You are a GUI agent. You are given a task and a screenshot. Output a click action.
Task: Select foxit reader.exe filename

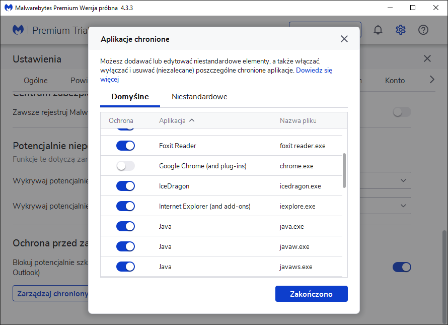point(303,146)
